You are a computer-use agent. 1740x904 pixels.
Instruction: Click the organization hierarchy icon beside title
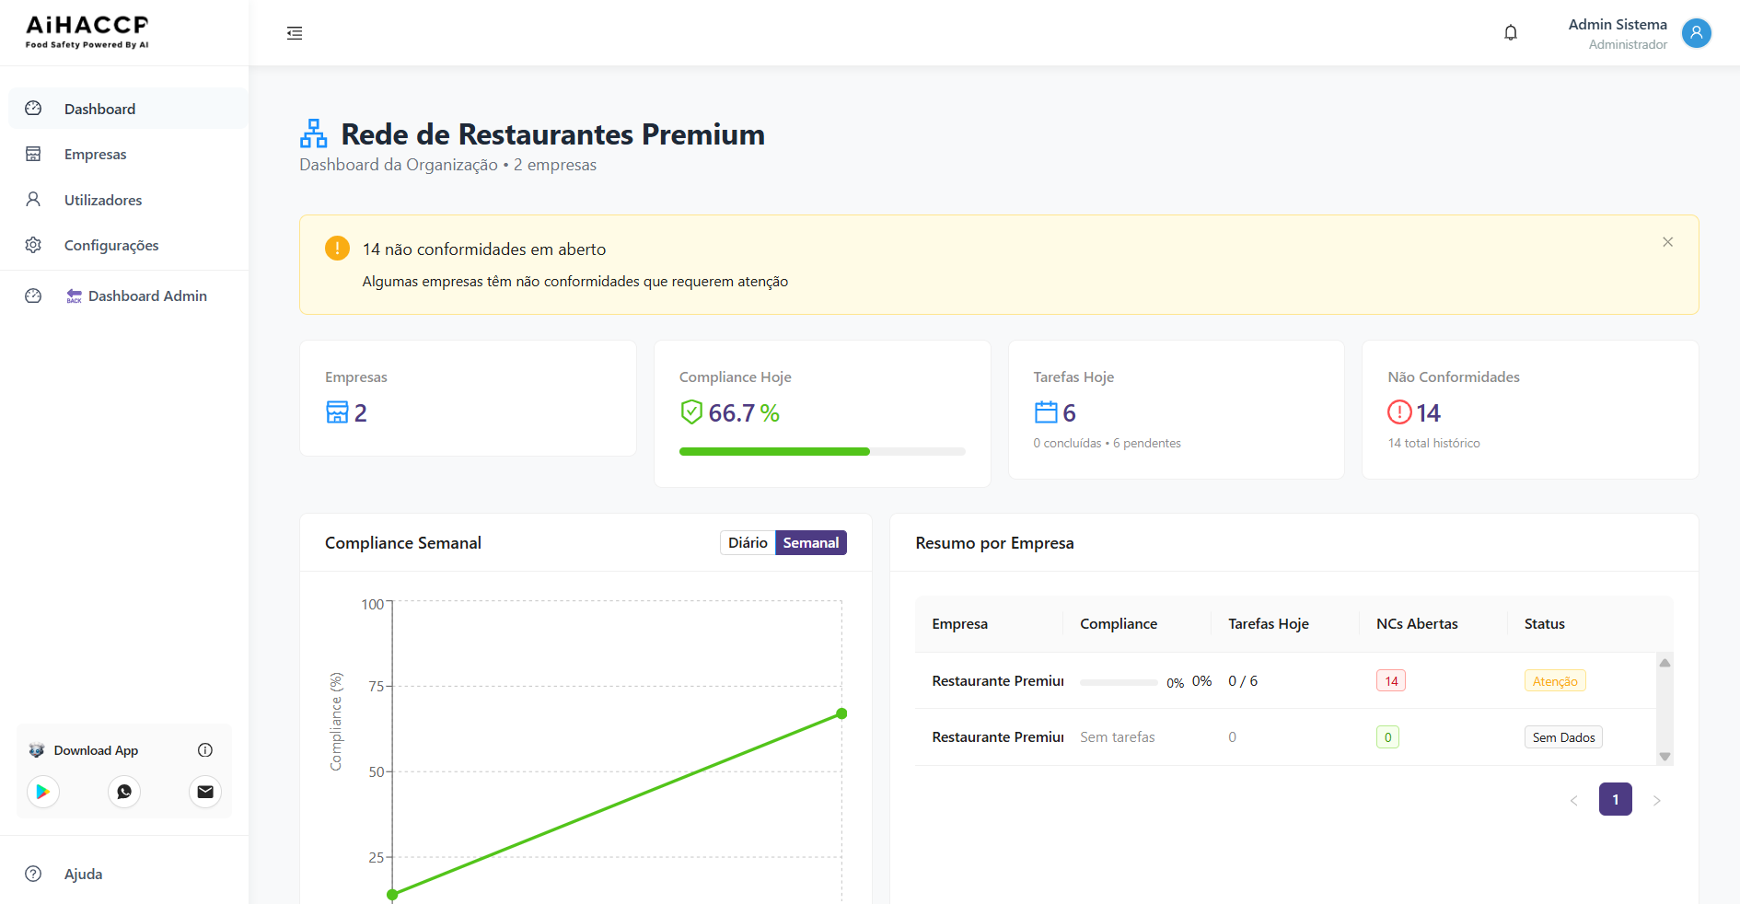314,134
